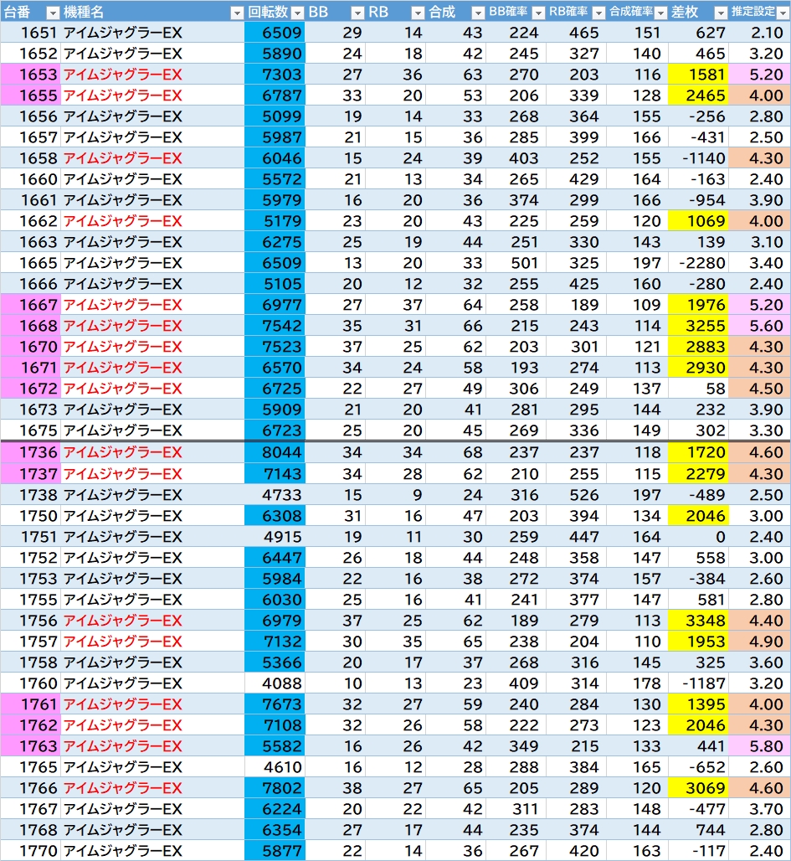The image size is (791, 861).
Task: Select estimated setting cell 4.90
Action: pyautogui.click(x=760, y=642)
